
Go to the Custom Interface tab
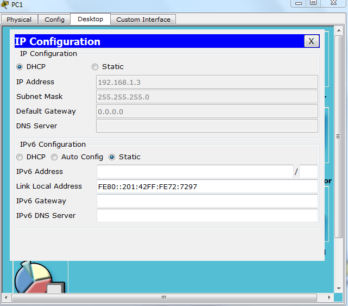point(143,20)
